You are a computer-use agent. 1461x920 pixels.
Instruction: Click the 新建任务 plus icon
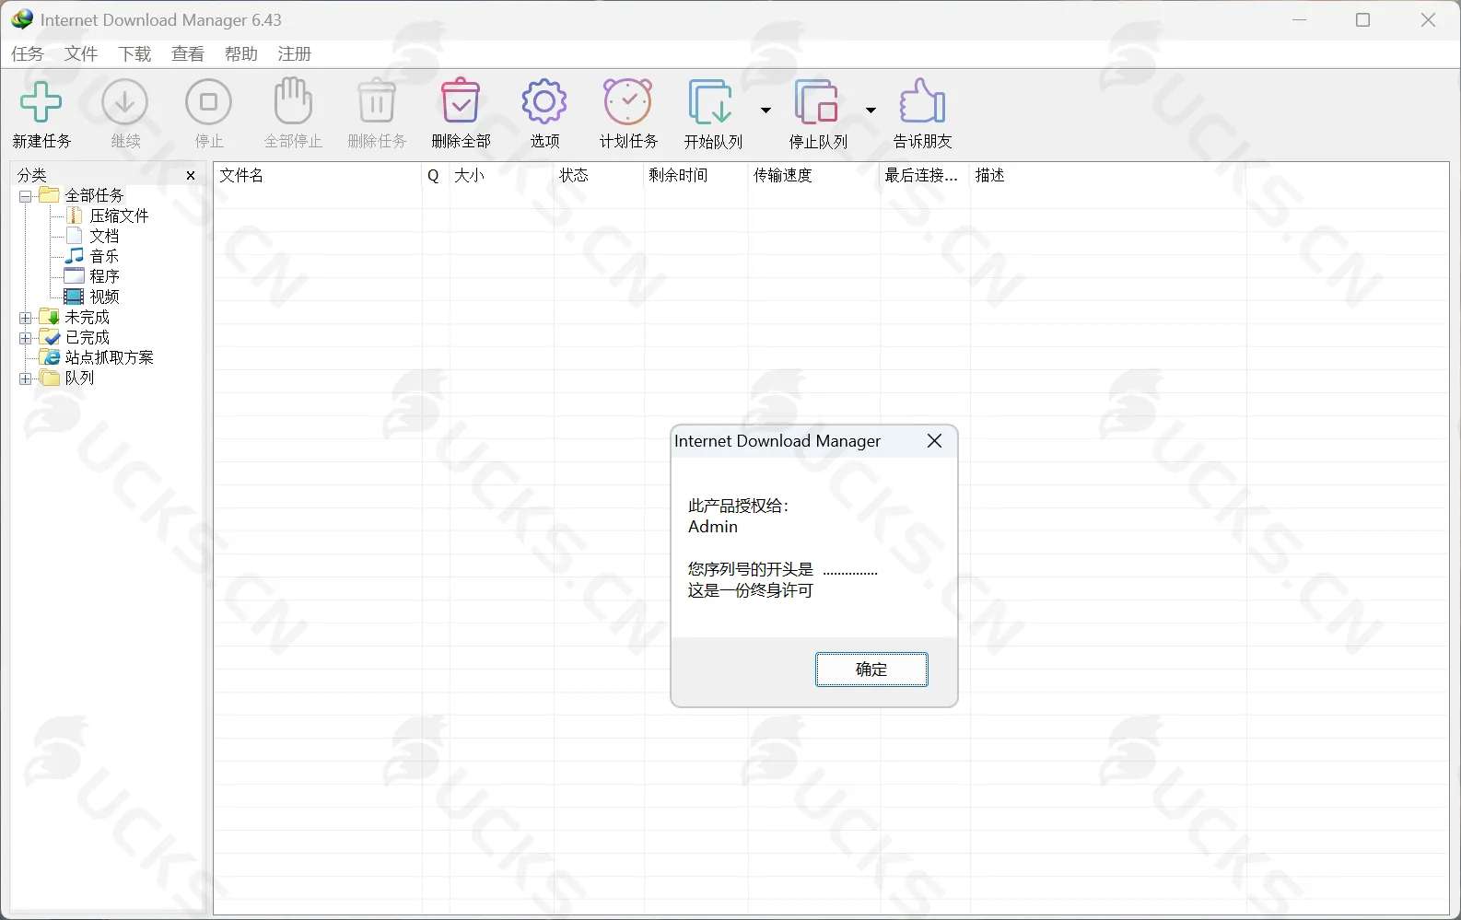coord(41,102)
